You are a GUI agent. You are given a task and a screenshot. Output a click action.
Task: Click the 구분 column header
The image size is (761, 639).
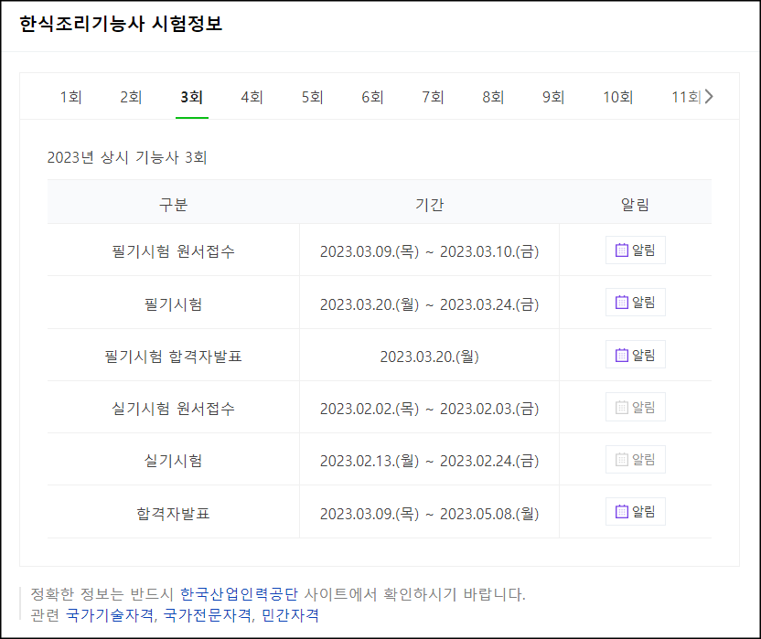[173, 204]
